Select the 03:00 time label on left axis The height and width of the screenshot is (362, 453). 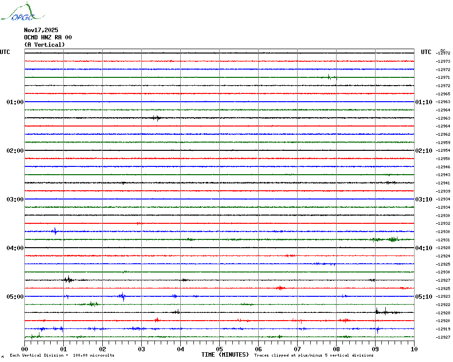(x=15, y=199)
